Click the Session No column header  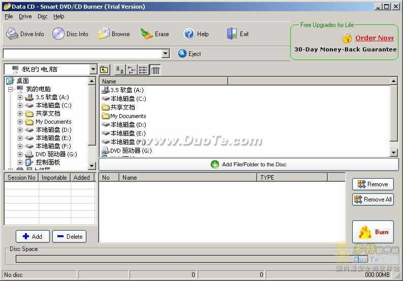[x=21, y=178]
